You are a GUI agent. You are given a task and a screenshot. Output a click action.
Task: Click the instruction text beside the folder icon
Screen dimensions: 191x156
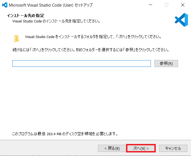93,37
